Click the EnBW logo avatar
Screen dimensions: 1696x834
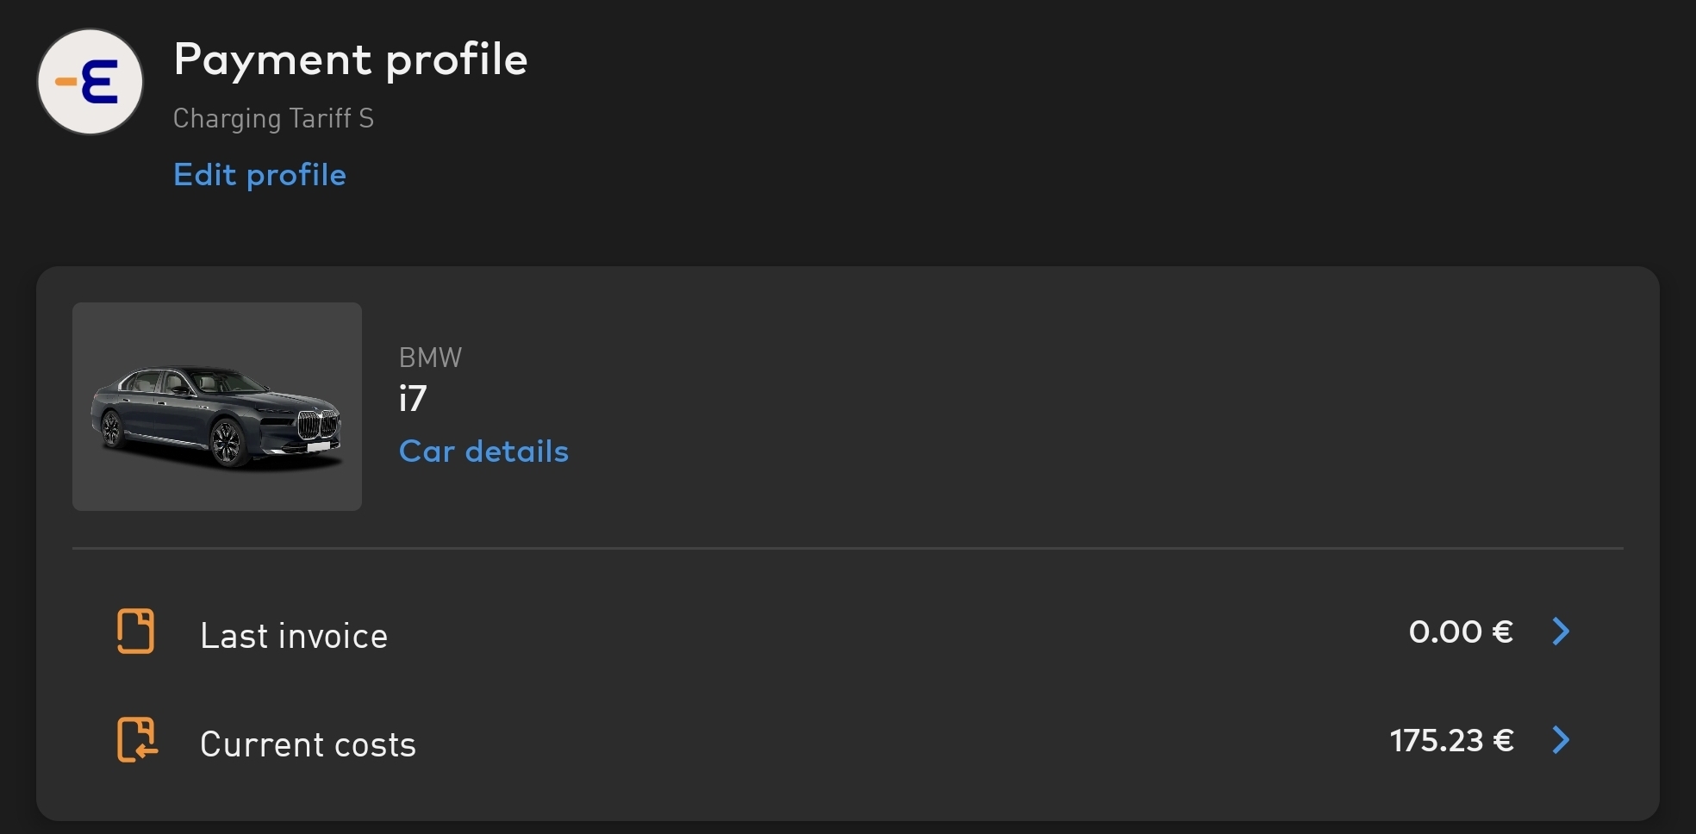90,82
